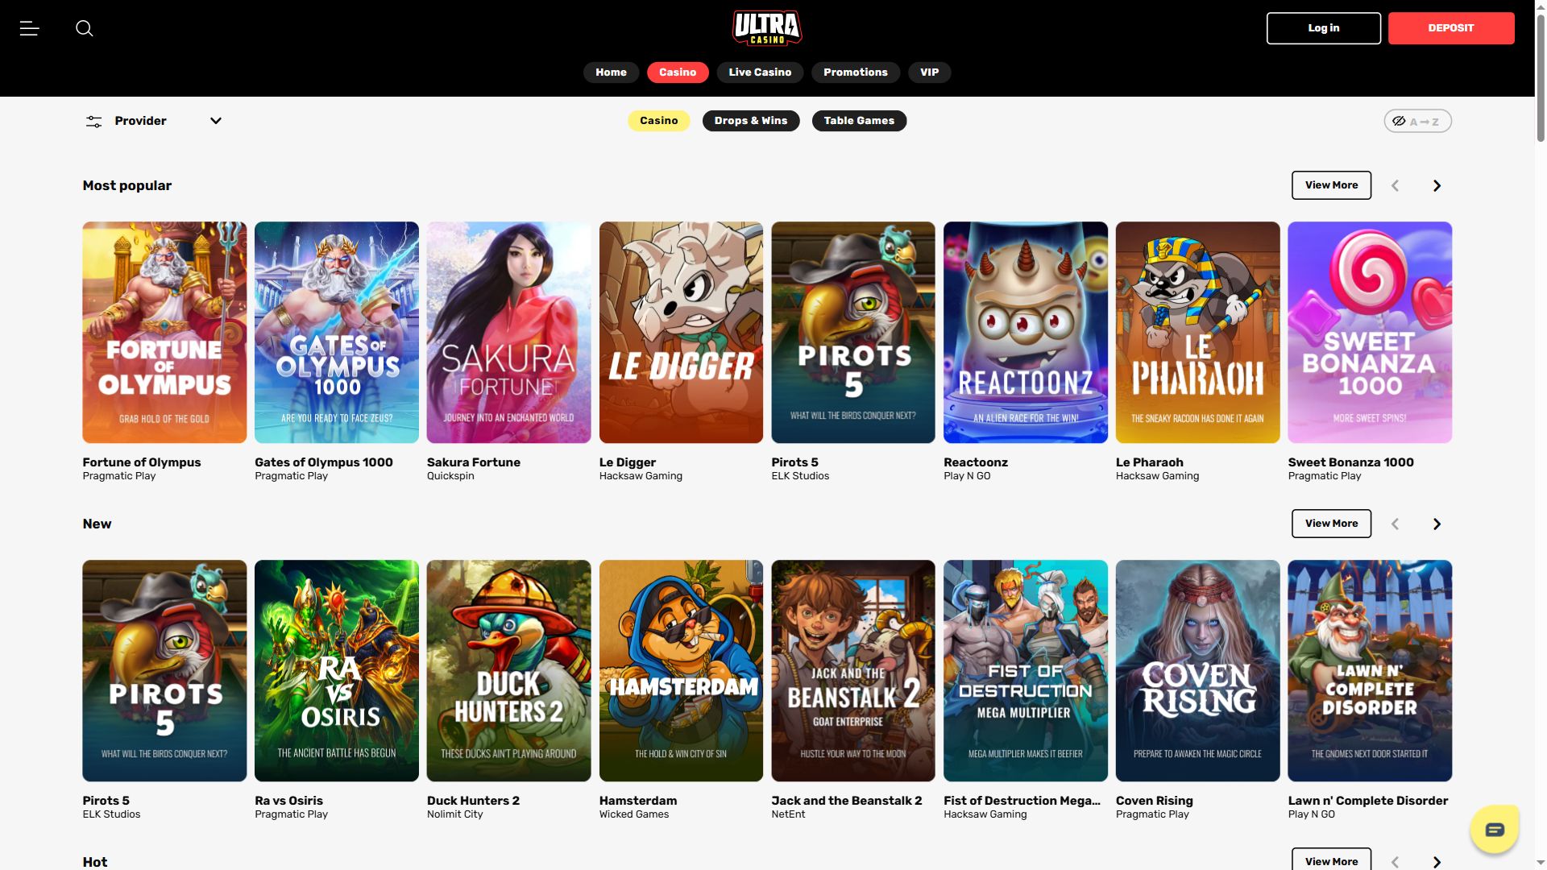
Task: Click the provider filter sliders icon
Action: [94, 121]
